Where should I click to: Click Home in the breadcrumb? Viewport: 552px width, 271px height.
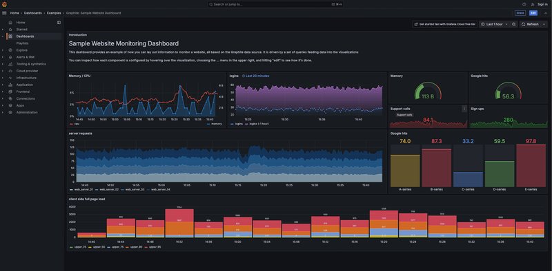point(14,13)
